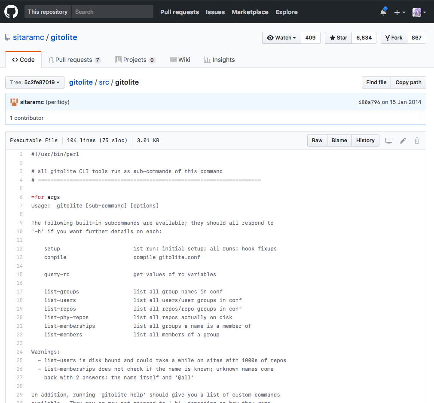Open the user avatar menu
This screenshot has width=434, height=403.
click(x=419, y=12)
